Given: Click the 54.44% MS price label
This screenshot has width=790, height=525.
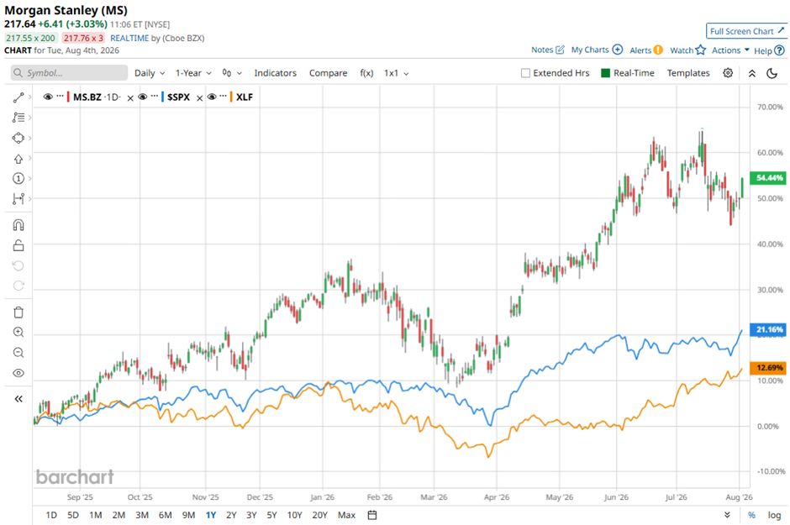Looking at the screenshot, I should (769, 178).
